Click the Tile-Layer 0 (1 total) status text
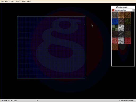This screenshot has width=136, height=102. [x=126, y=101]
